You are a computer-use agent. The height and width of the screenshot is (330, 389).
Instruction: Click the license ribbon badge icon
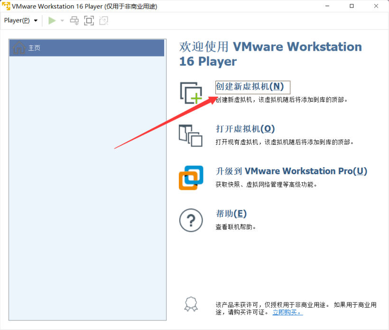pyautogui.click(x=191, y=304)
